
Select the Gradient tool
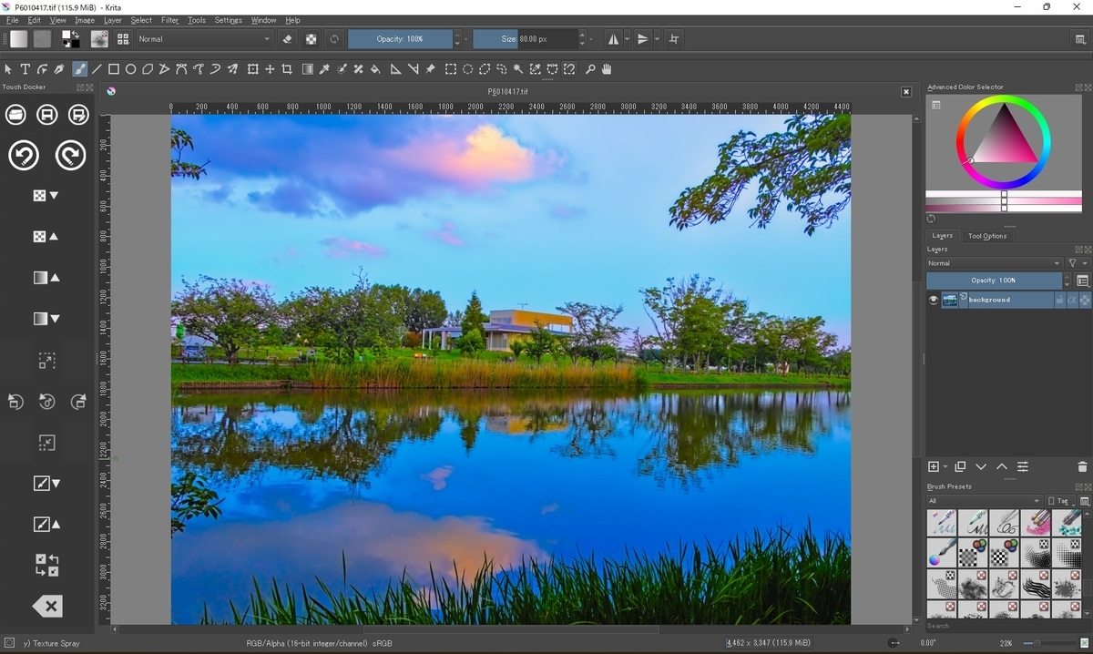(308, 69)
